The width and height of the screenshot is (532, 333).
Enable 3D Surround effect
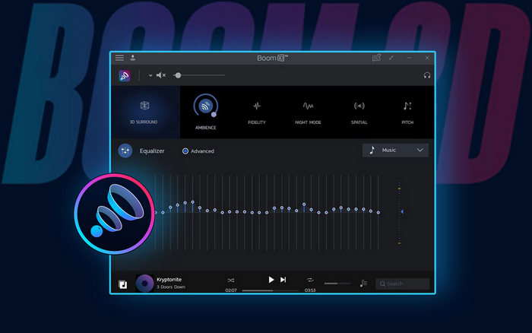click(144, 112)
